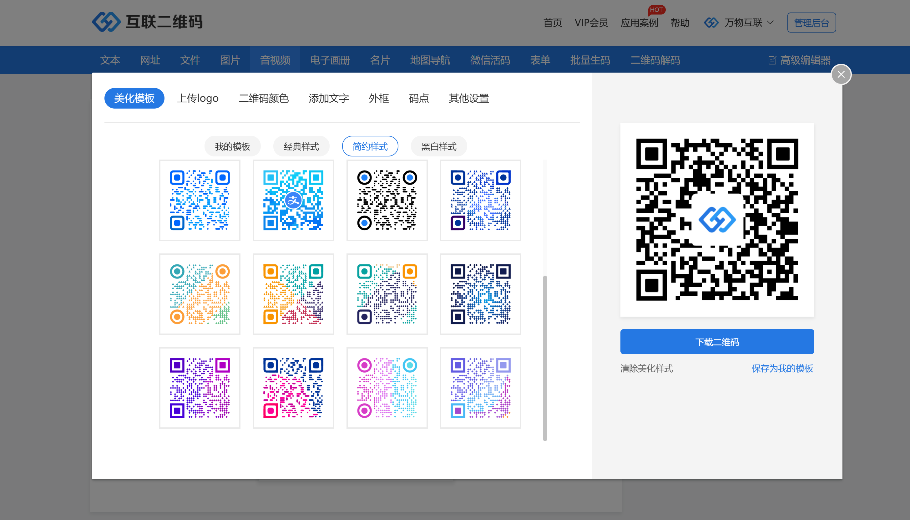Choose the 黑白样式 style category

click(x=439, y=146)
